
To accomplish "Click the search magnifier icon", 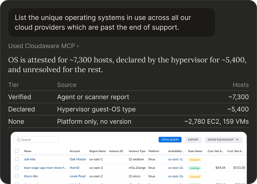I will 19,140.
